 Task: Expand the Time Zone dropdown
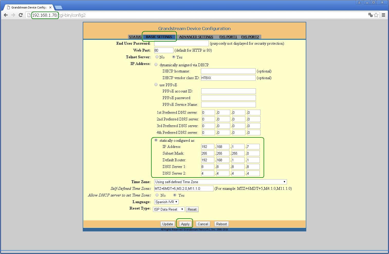[220, 182]
